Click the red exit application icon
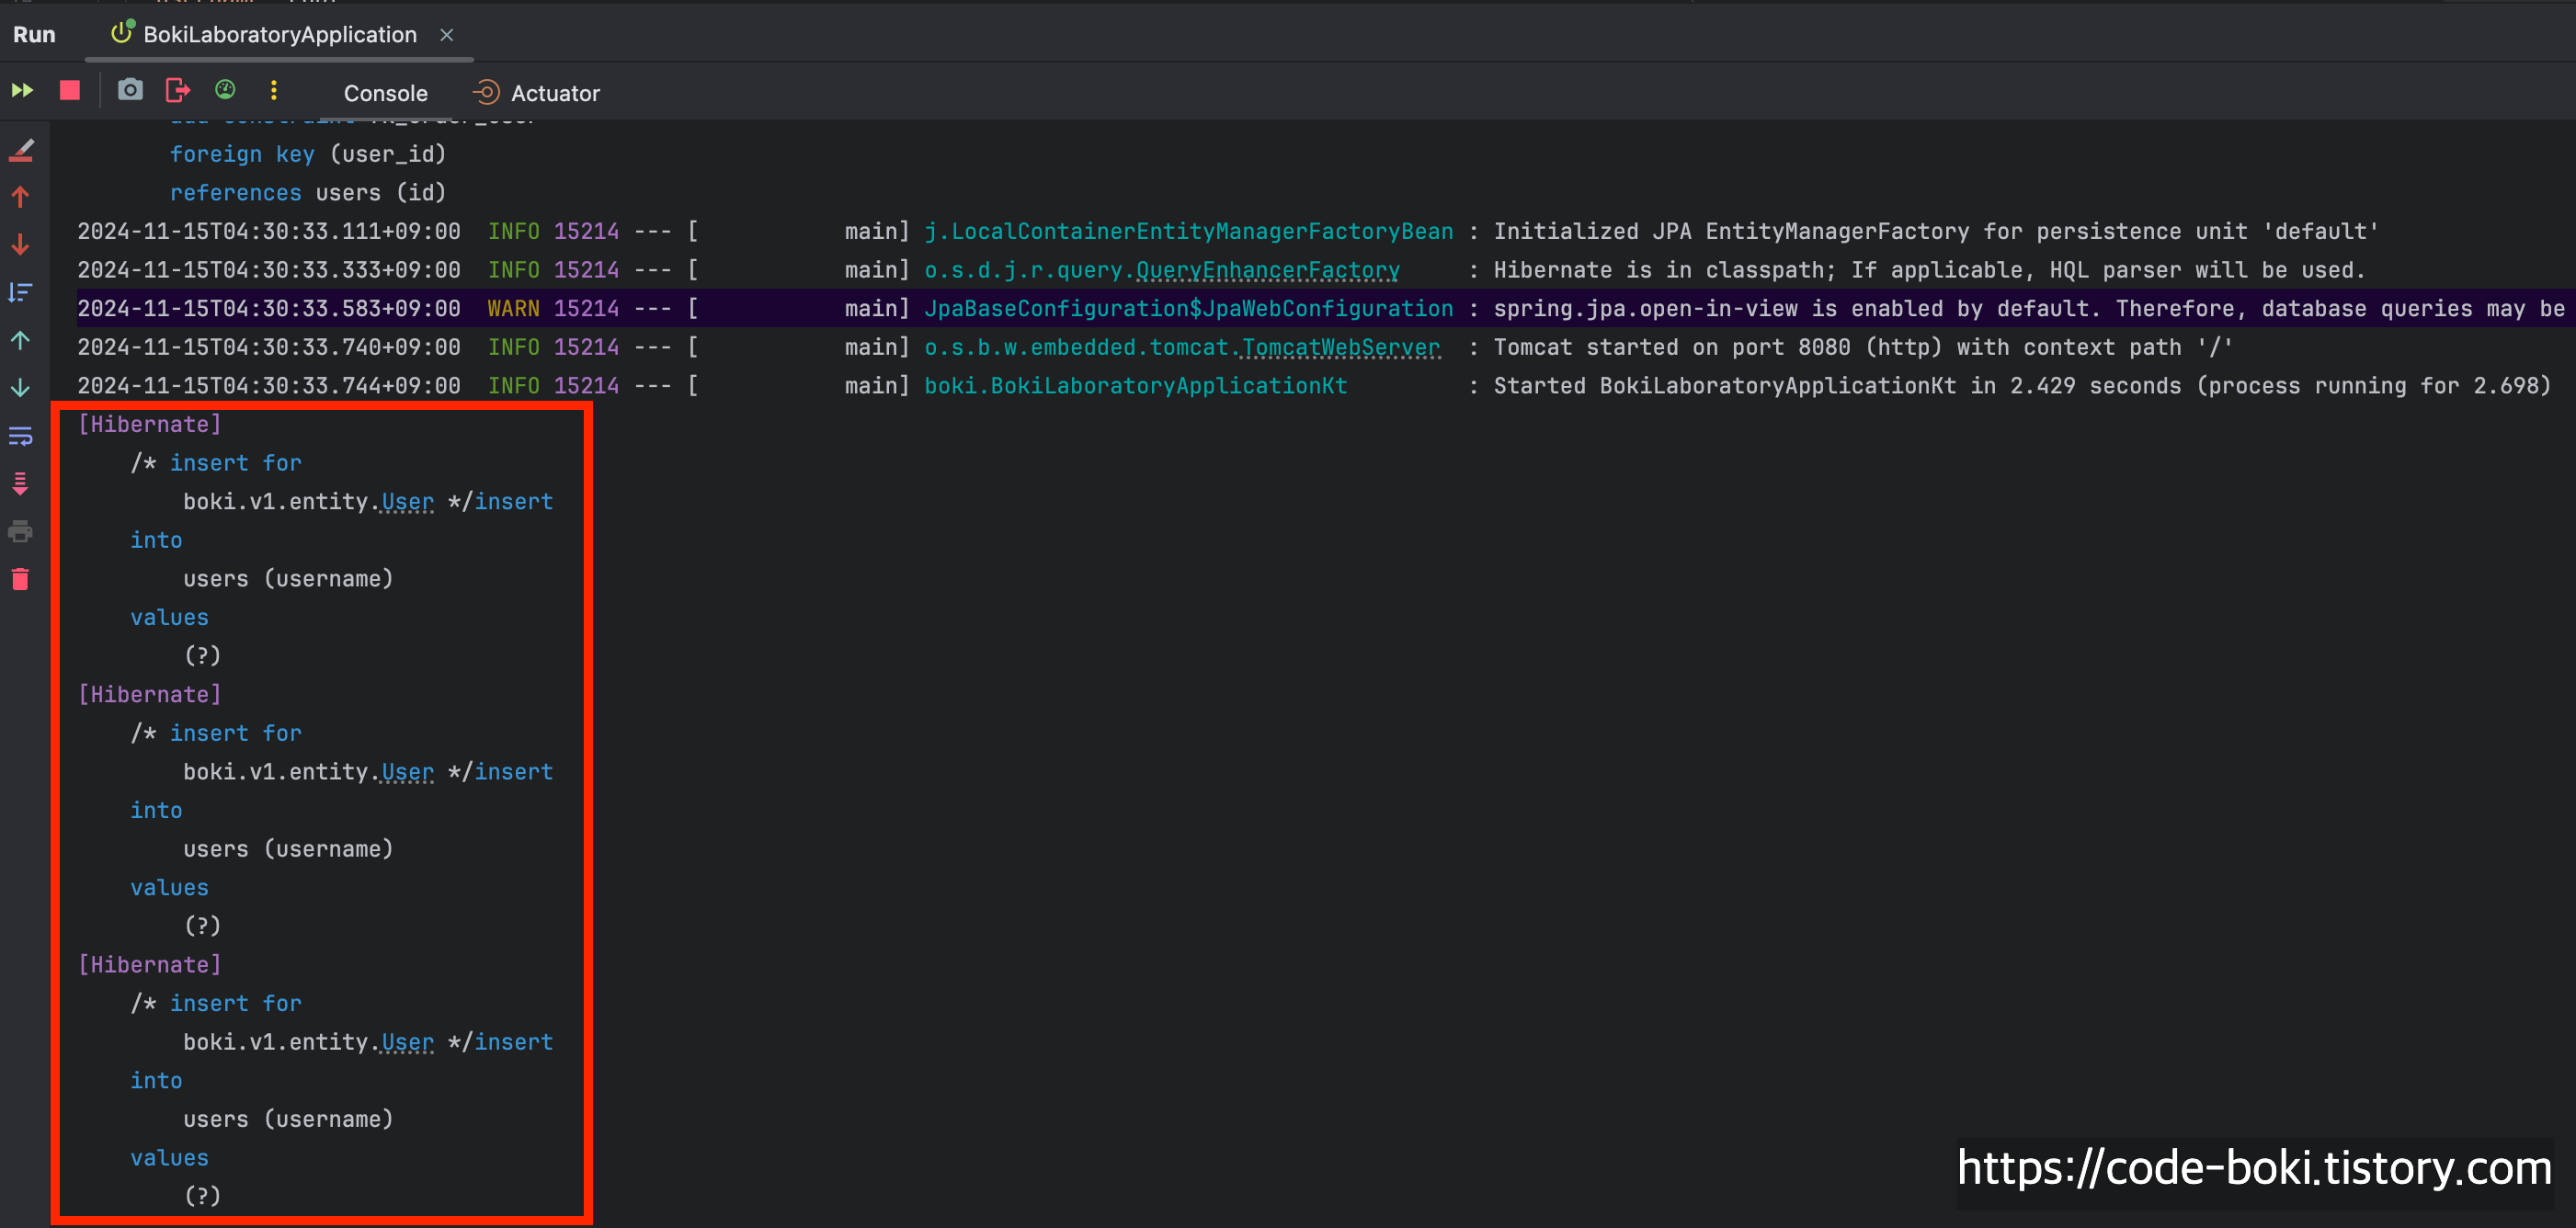The height and width of the screenshot is (1228, 2576). point(178,91)
